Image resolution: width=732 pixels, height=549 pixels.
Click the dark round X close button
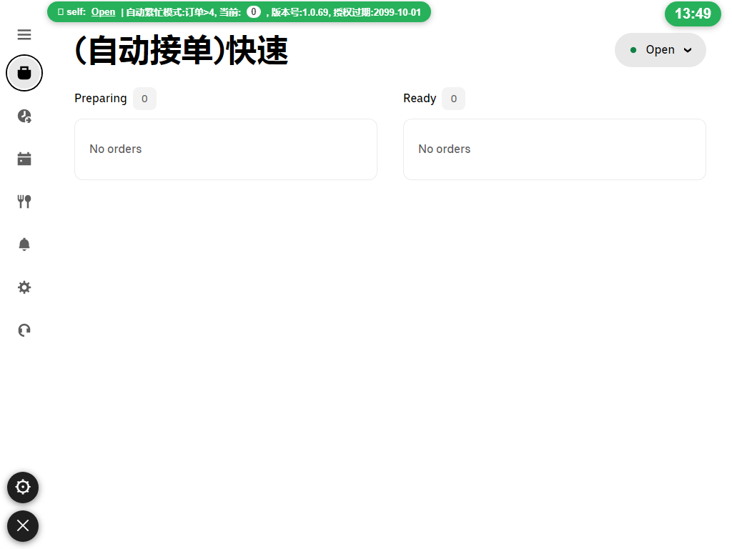tap(23, 526)
